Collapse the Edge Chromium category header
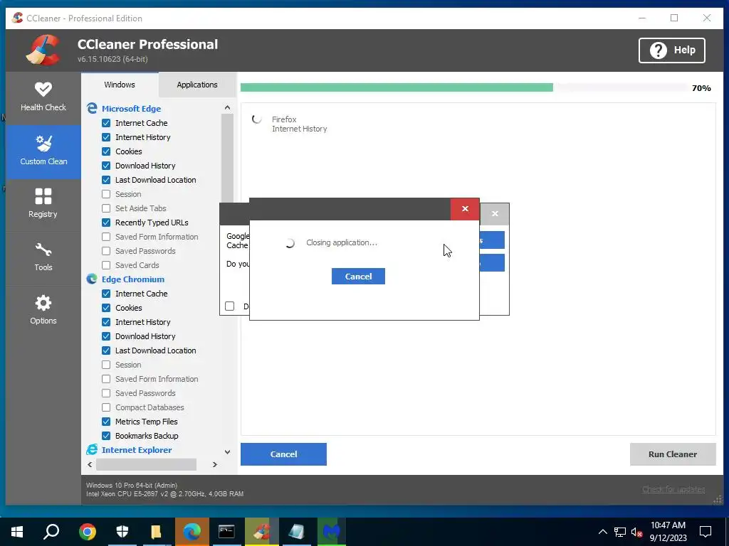Image resolution: width=729 pixels, height=546 pixels. coord(133,279)
